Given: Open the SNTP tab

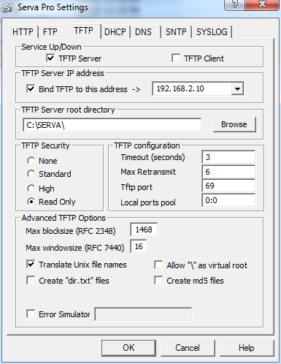Looking at the screenshot, I should (x=176, y=32).
